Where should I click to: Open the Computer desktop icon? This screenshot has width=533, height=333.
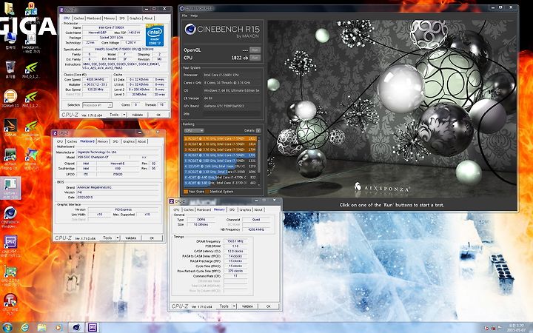click(x=10, y=38)
